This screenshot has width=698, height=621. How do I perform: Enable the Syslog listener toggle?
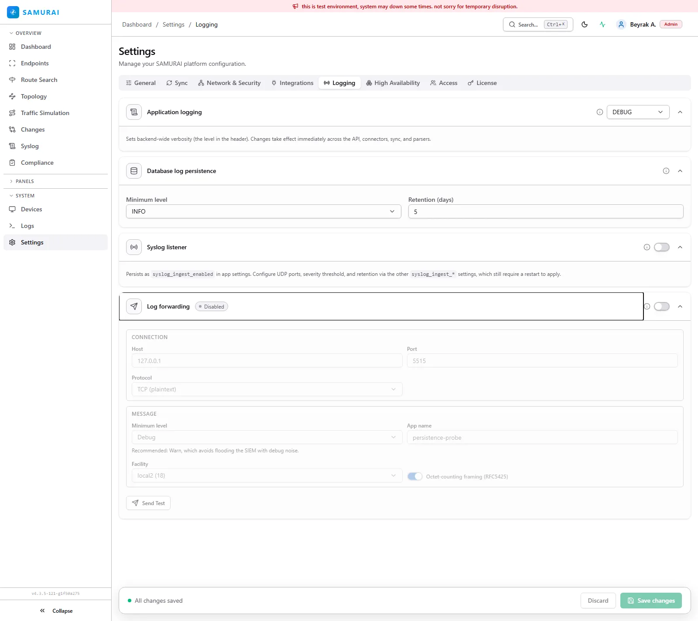click(662, 247)
